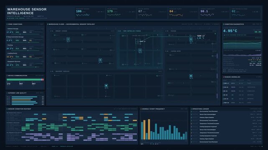Open the first Temperature Threshold Exceeded ledger entry

click(x=226, y=124)
